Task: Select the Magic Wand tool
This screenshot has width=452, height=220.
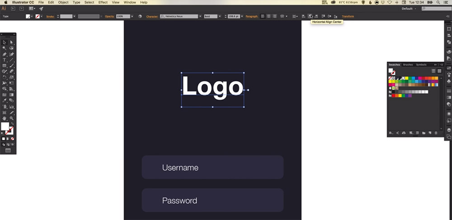Action: pos(5,48)
